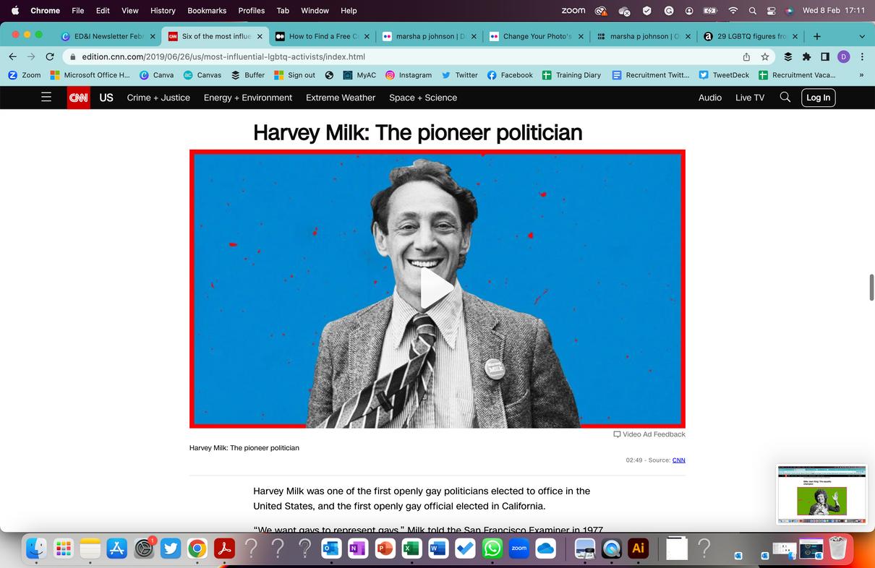Open the US section link
This screenshot has width=875, height=568.
pyautogui.click(x=106, y=98)
